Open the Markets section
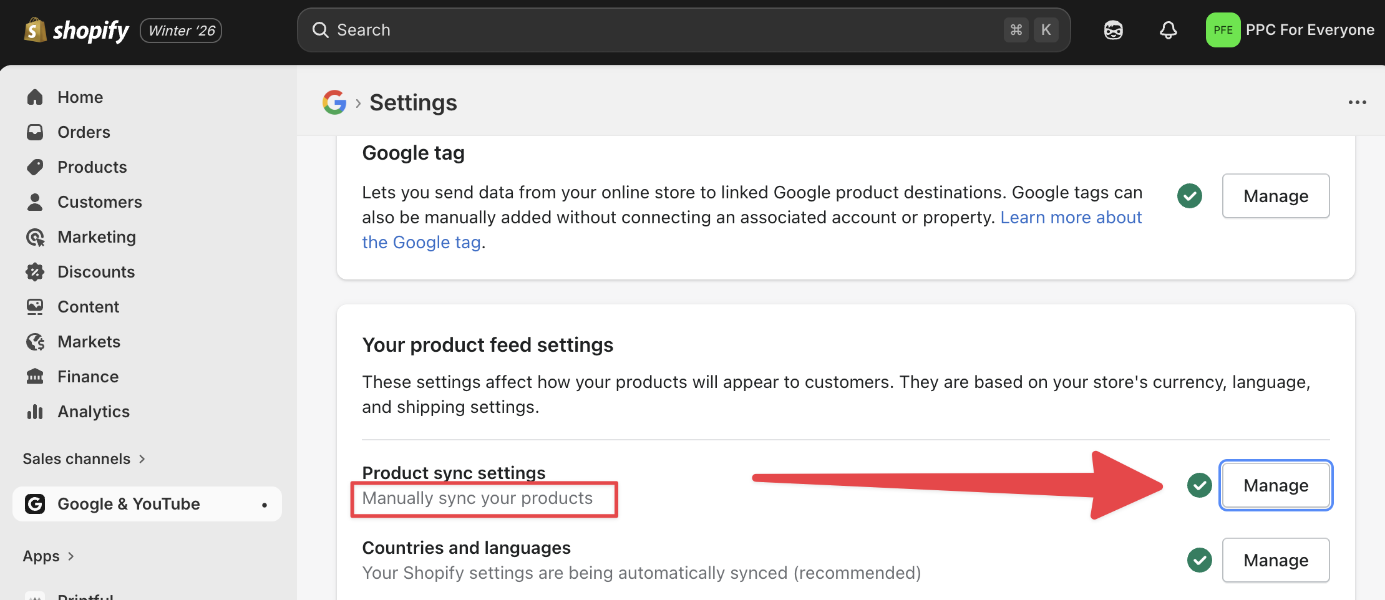Image resolution: width=1385 pixels, height=600 pixels. [x=89, y=342]
